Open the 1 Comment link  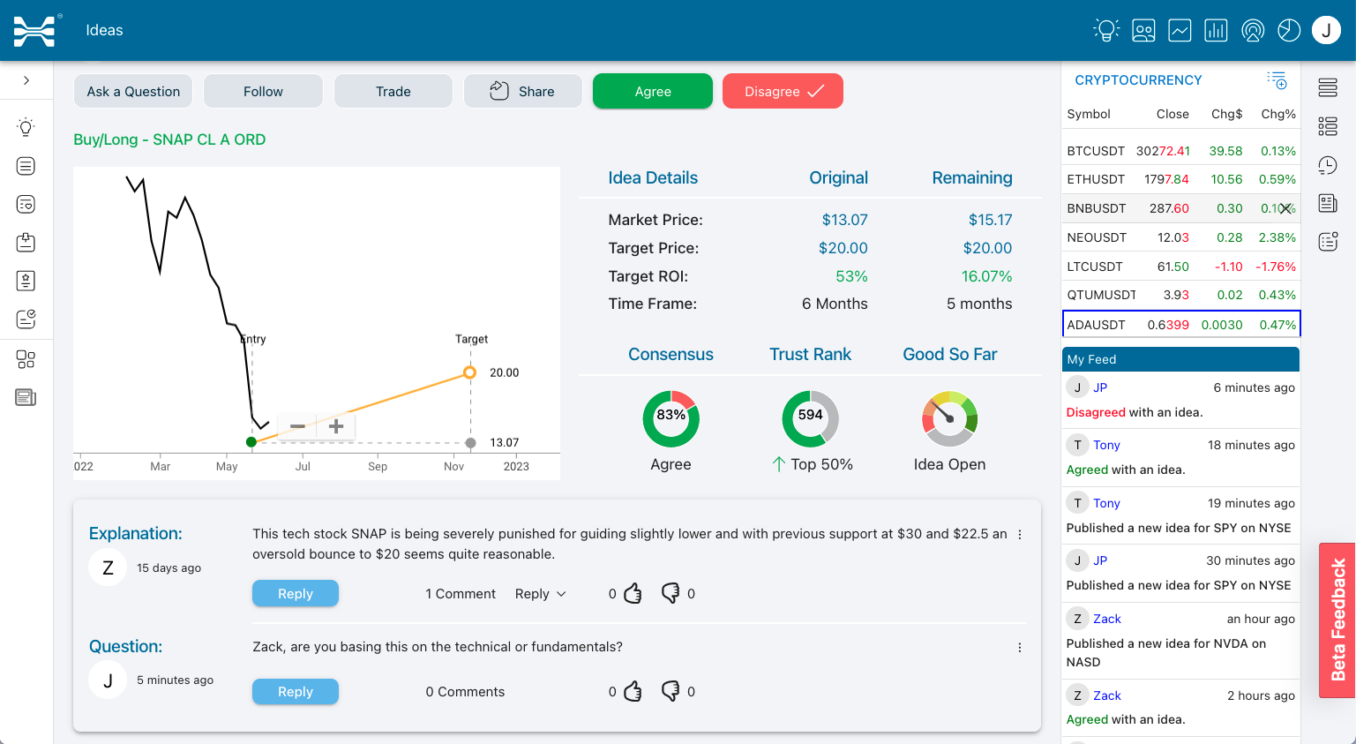point(461,594)
